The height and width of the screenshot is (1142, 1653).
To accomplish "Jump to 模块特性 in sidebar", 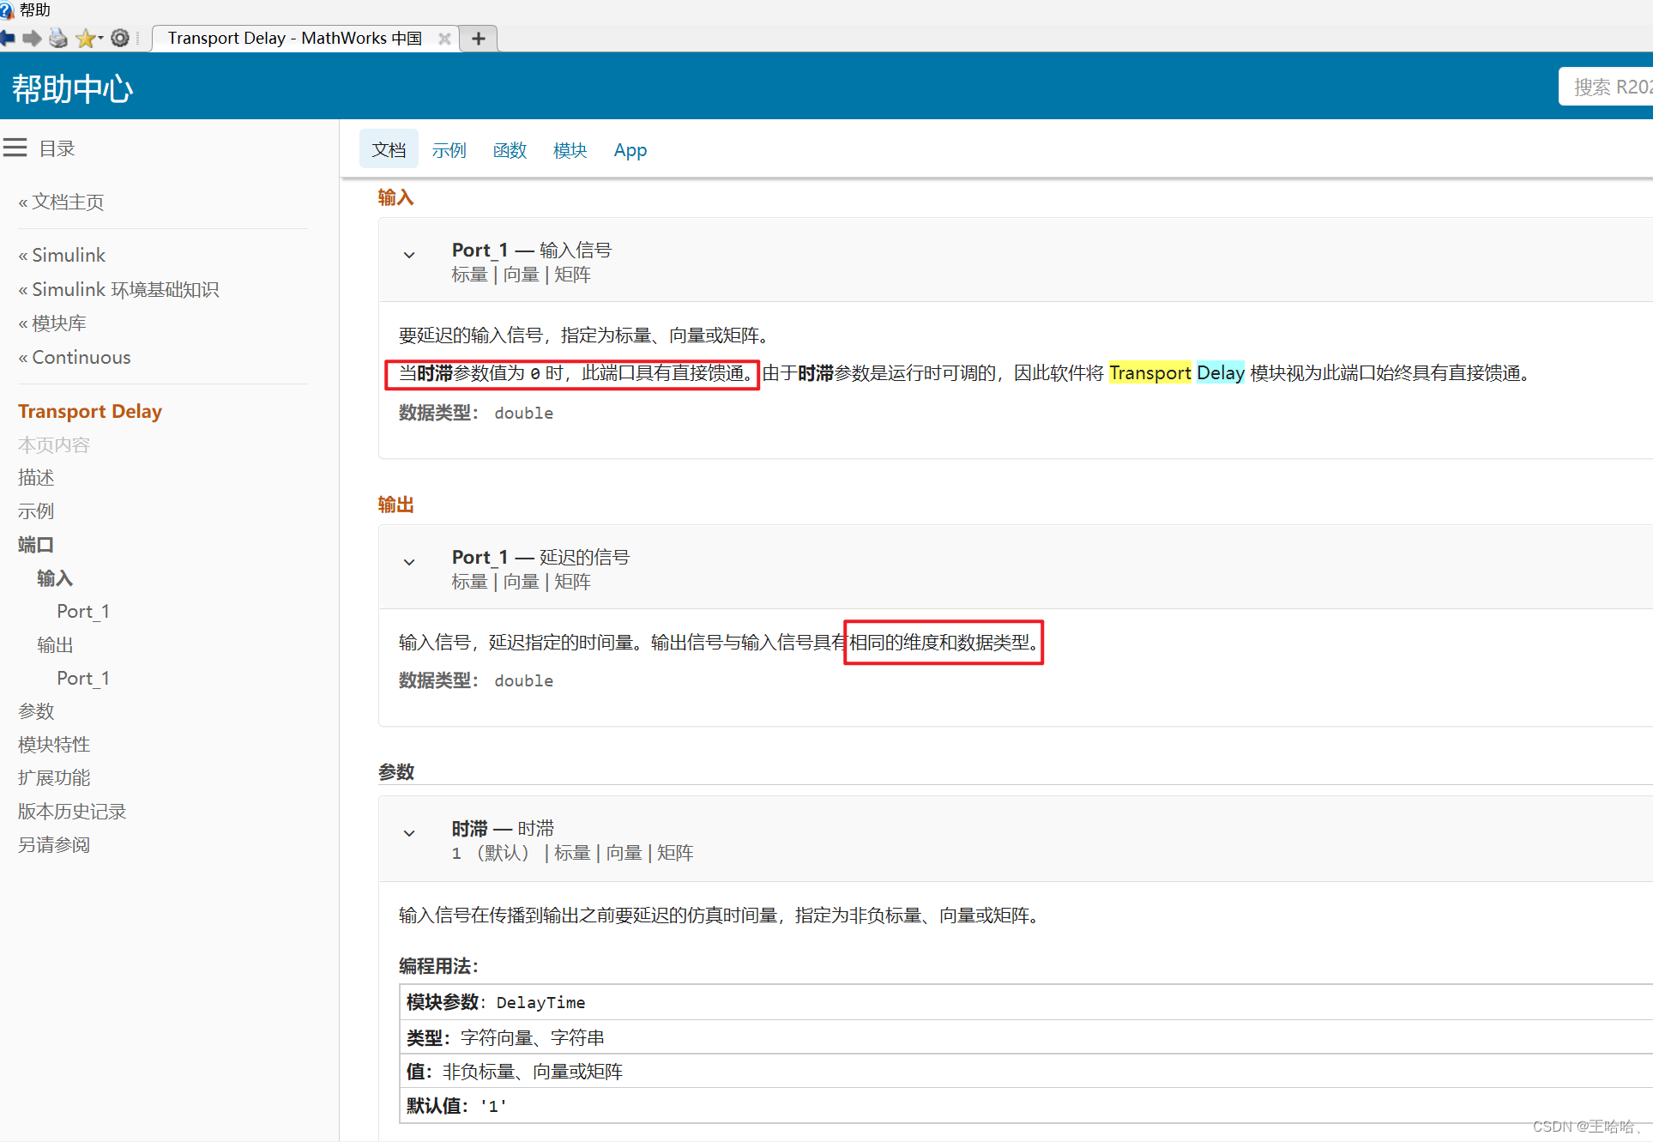I will tap(54, 744).
